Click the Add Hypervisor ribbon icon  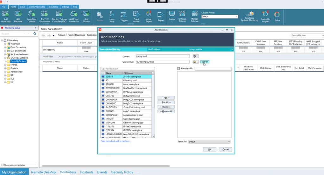click(x=6, y=16)
